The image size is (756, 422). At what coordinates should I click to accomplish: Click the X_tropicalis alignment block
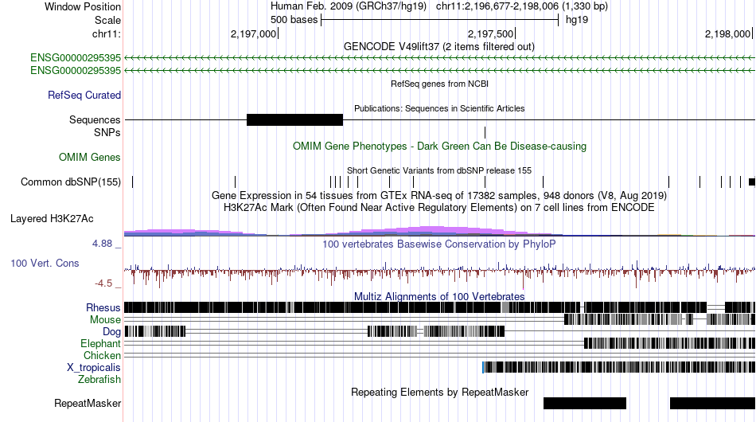(x=619, y=368)
